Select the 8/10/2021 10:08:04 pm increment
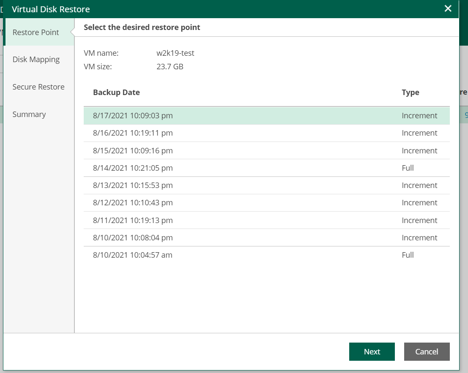 click(133, 238)
